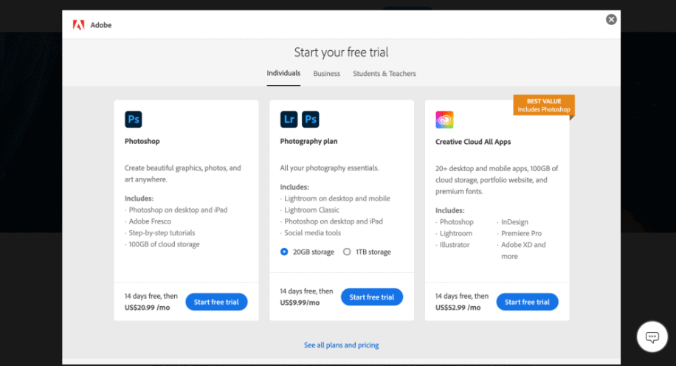Start free trial for Photoshop at US$20.99

pos(216,302)
